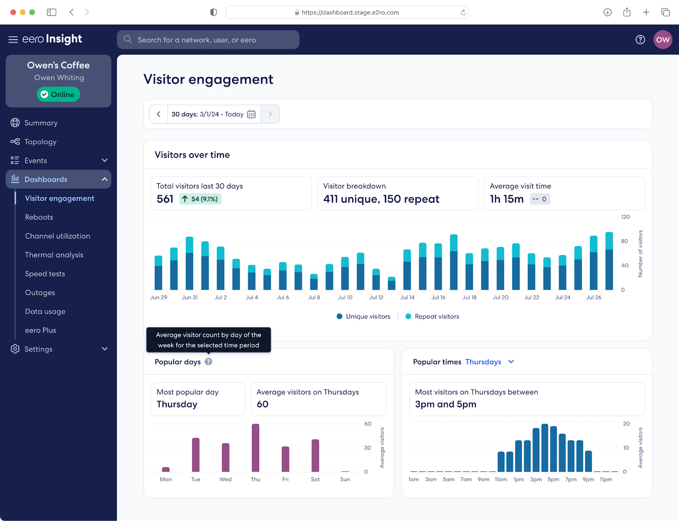
Task: Click Safari sidebar toggle icon
Action: click(52, 12)
